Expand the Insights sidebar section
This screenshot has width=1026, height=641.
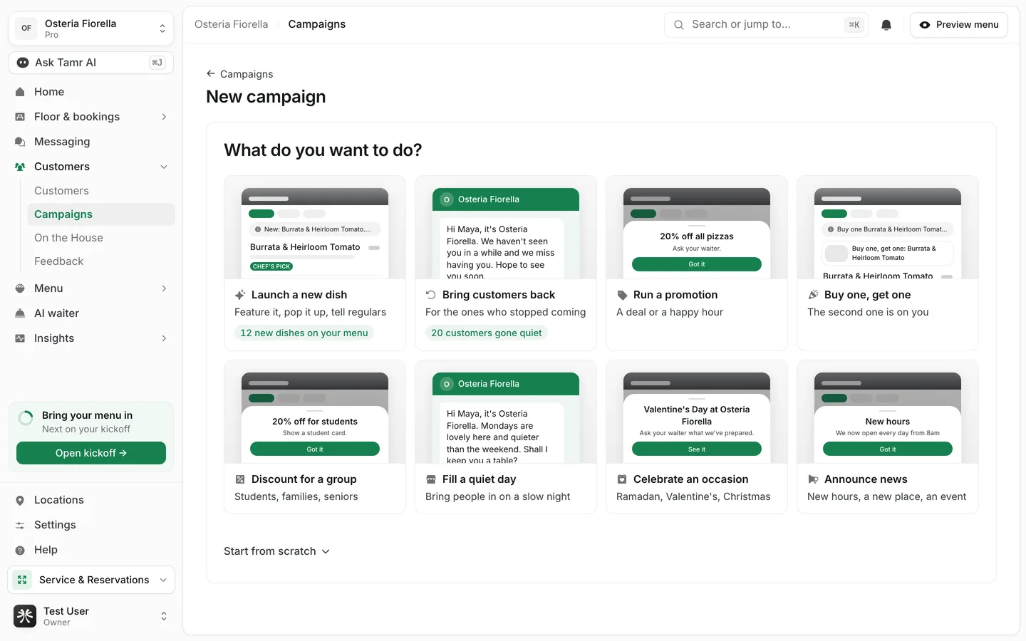coord(164,338)
